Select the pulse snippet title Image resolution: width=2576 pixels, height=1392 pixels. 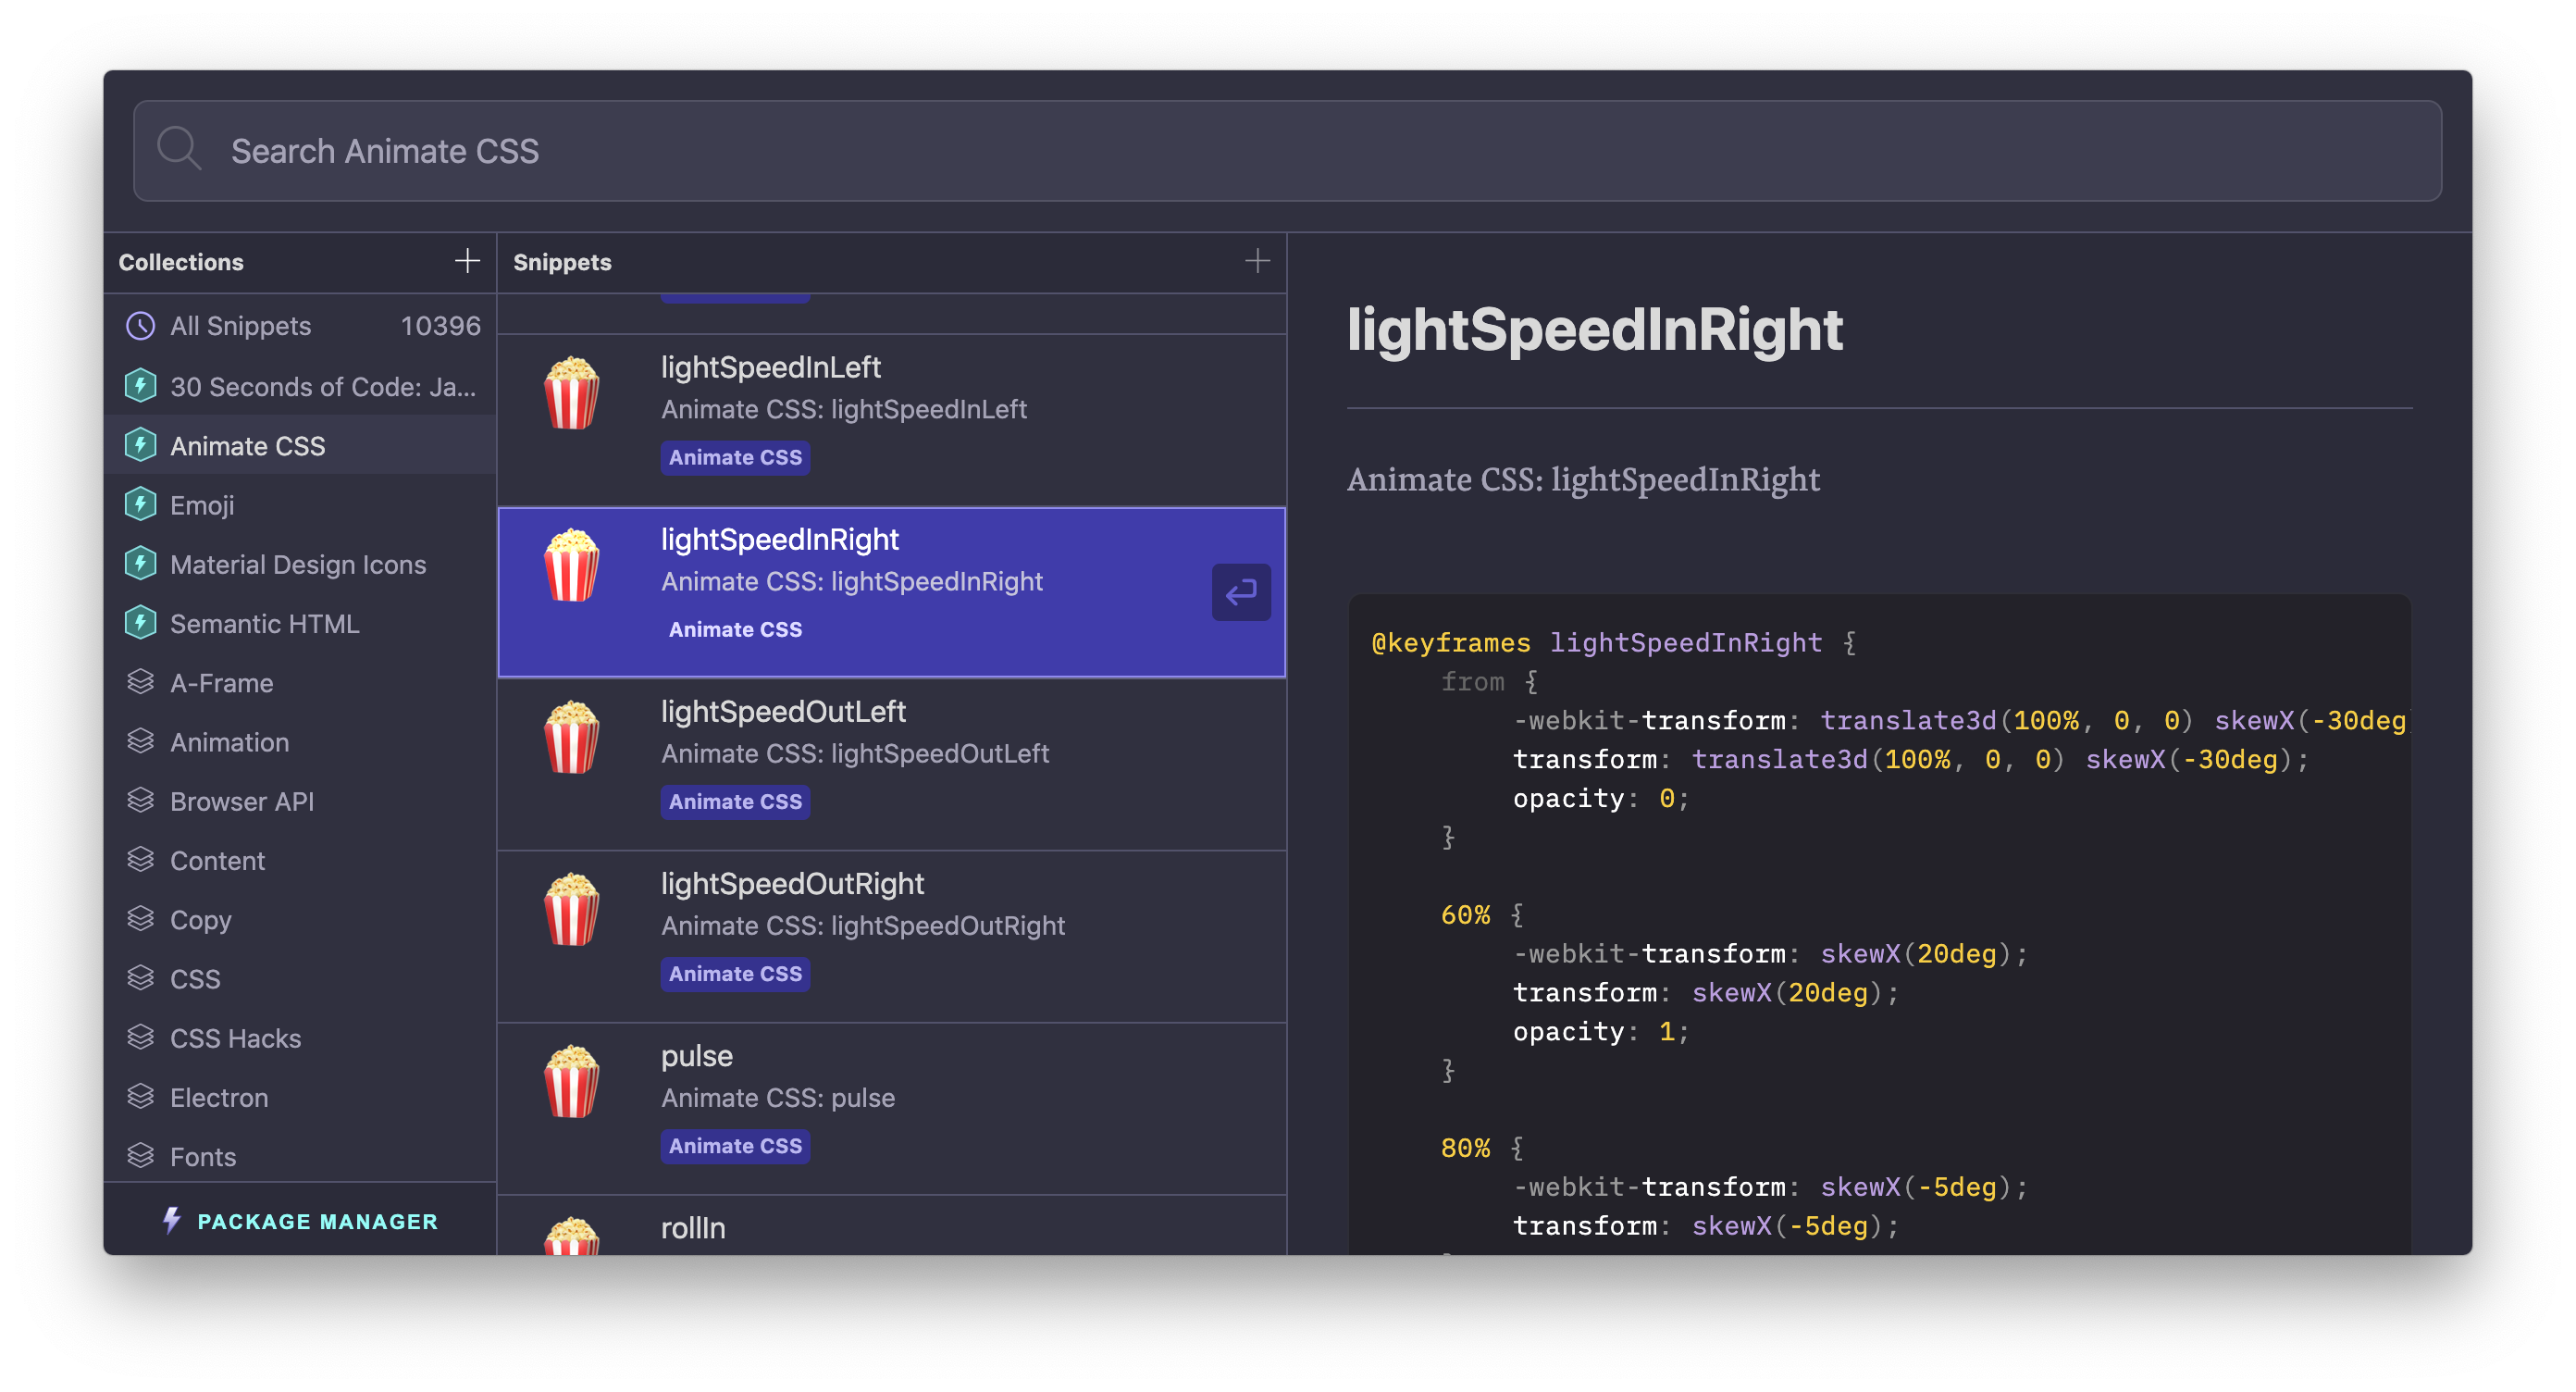(x=696, y=1056)
